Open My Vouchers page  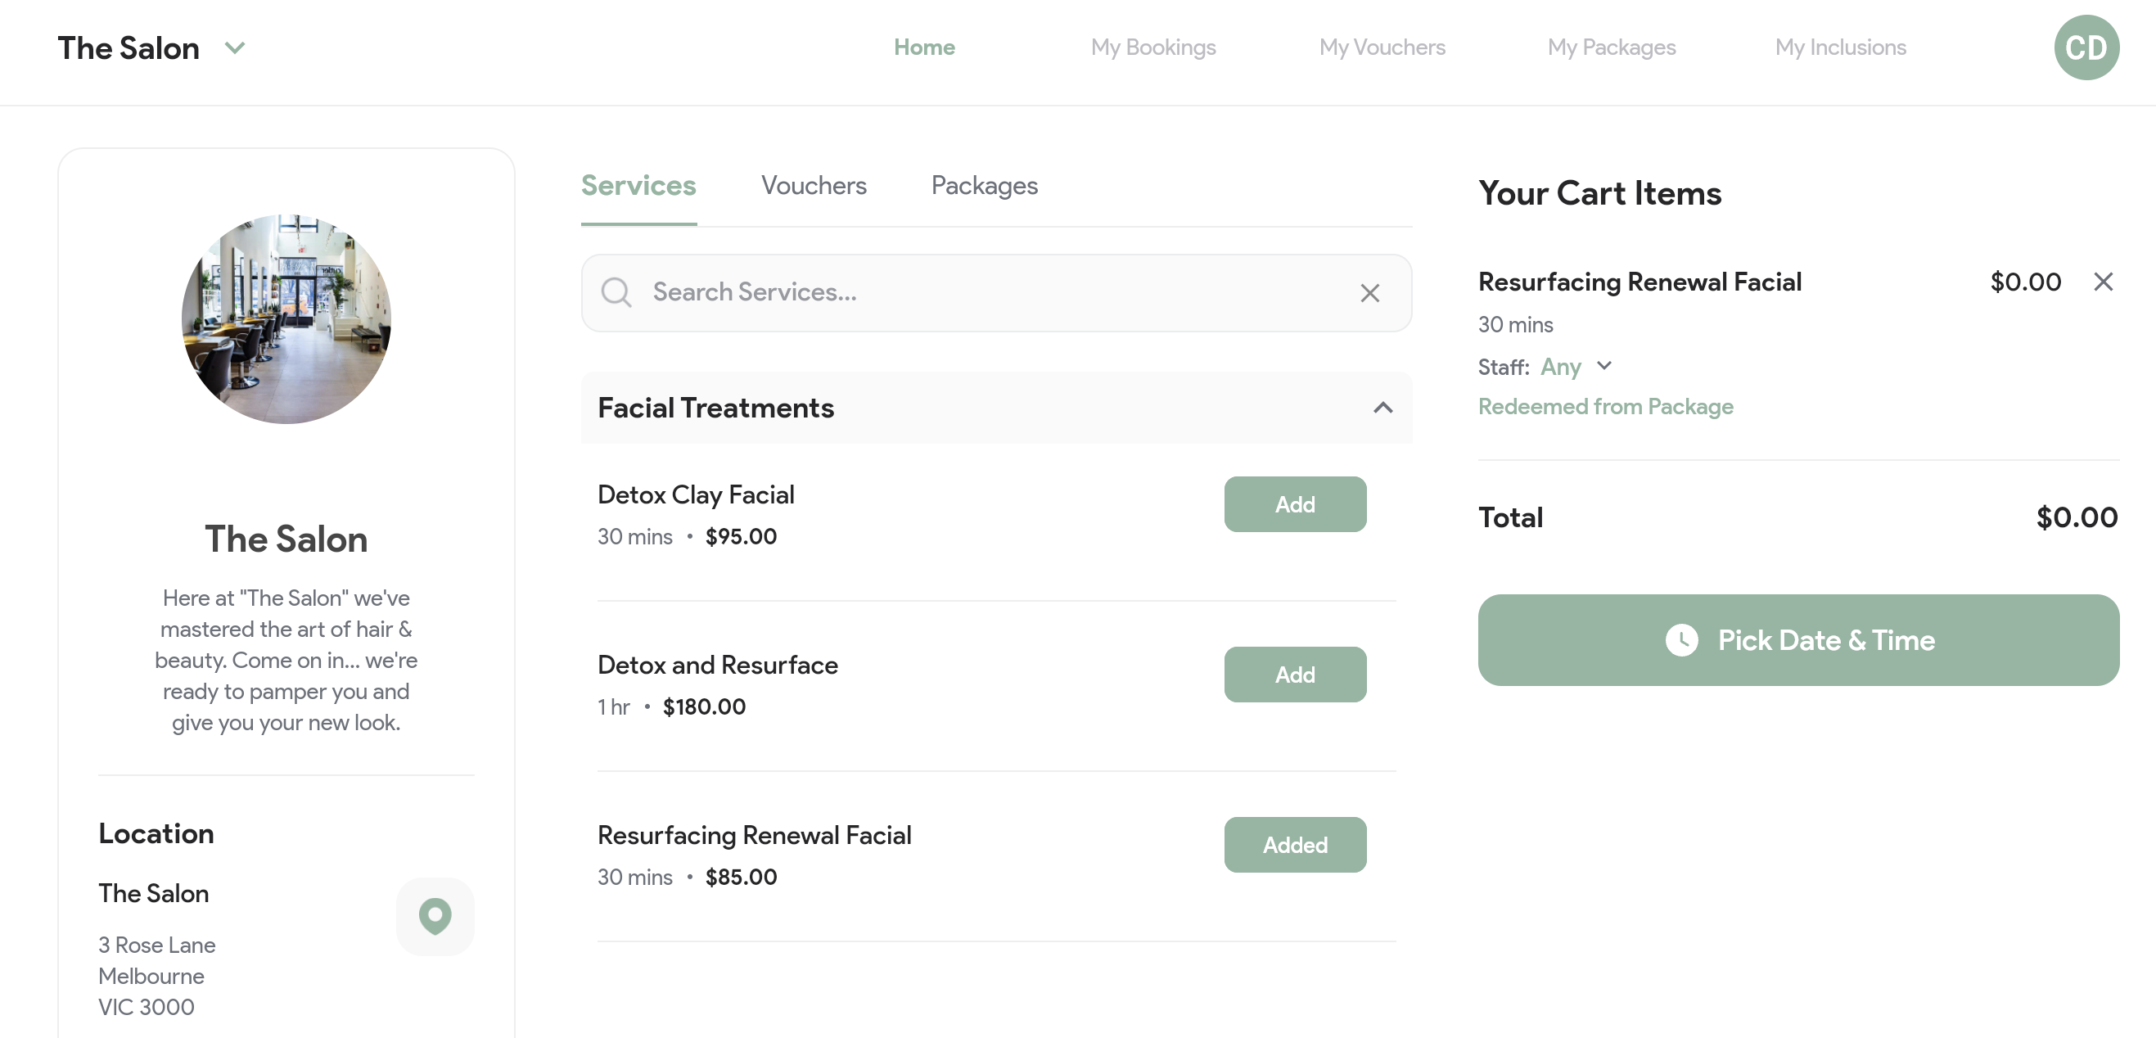pos(1382,47)
